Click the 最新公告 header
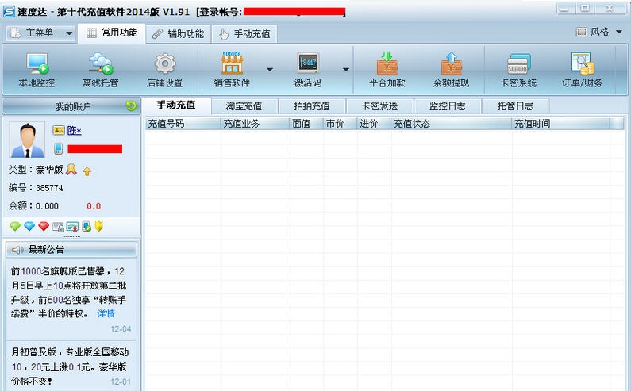 71,250
